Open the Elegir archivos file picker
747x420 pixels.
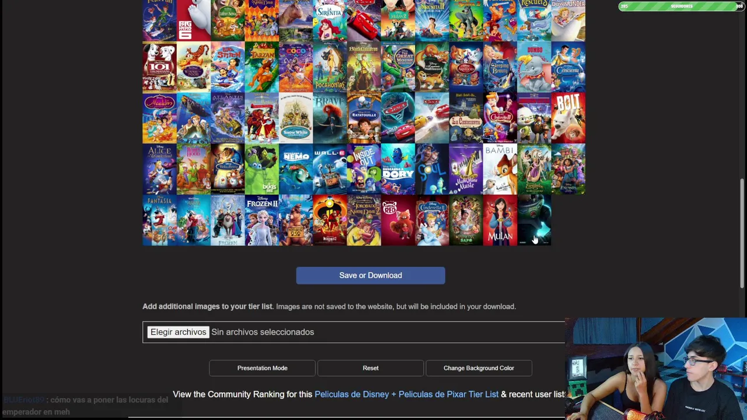(x=178, y=332)
